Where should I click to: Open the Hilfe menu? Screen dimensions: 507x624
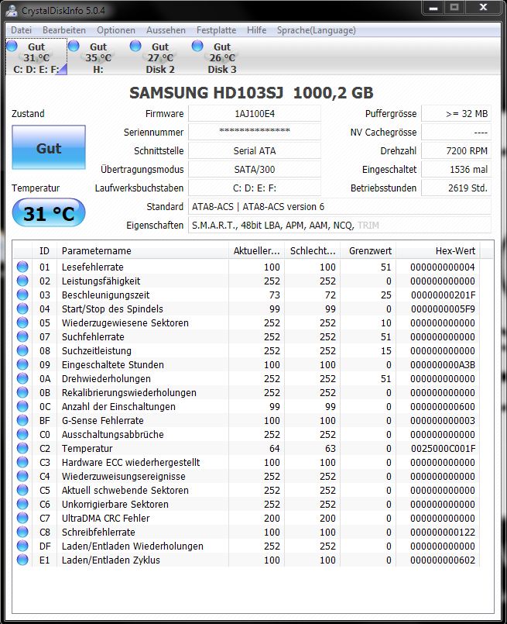click(257, 30)
